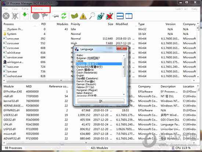
Task: Sort processes by Size column
Action: pyautogui.click(x=111, y=24)
